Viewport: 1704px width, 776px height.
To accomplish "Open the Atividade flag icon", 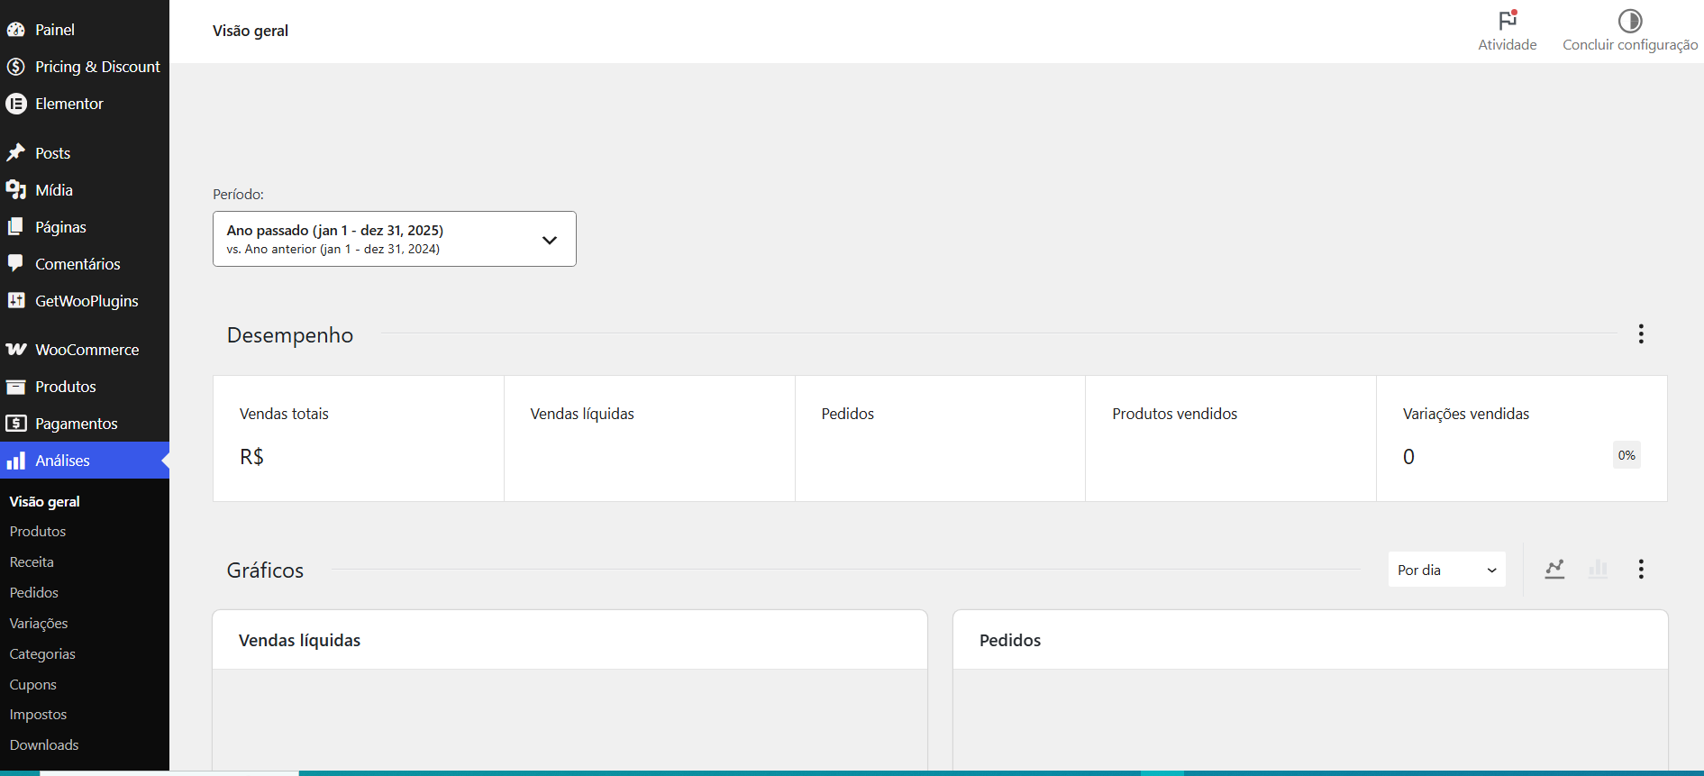I will (x=1508, y=20).
